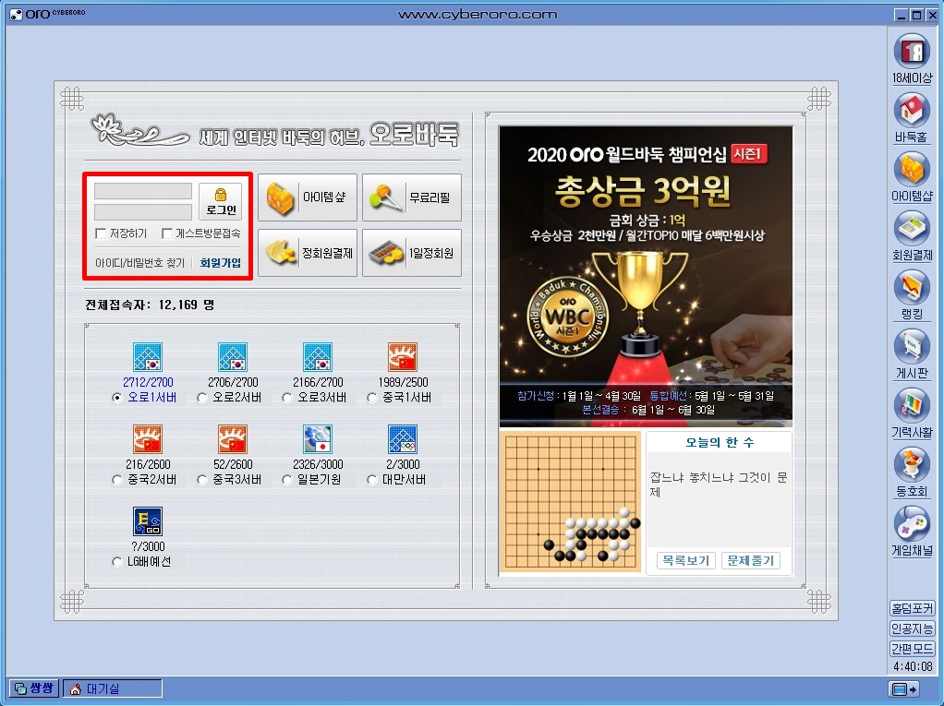Select the LG배예선 radio button
944x706 pixels.
[x=116, y=562]
